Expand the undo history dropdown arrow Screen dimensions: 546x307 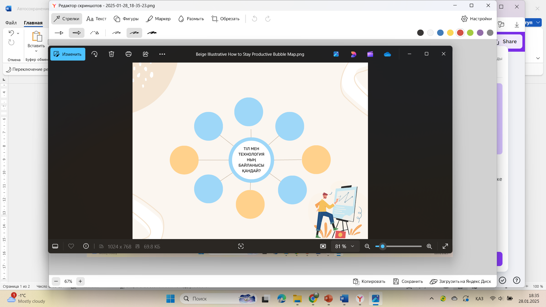click(x=18, y=33)
